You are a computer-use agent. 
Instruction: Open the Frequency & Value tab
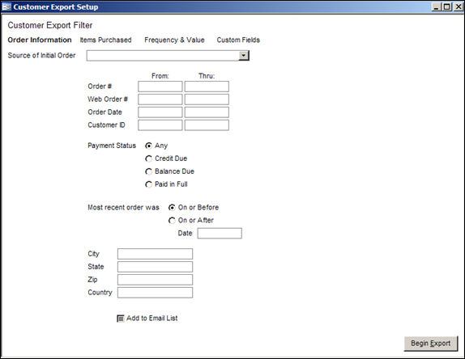(x=174, y=40)
